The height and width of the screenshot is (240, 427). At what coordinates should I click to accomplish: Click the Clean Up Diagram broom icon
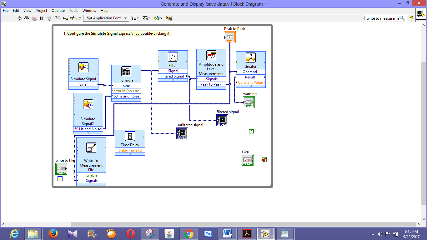(x=169, y=18)
